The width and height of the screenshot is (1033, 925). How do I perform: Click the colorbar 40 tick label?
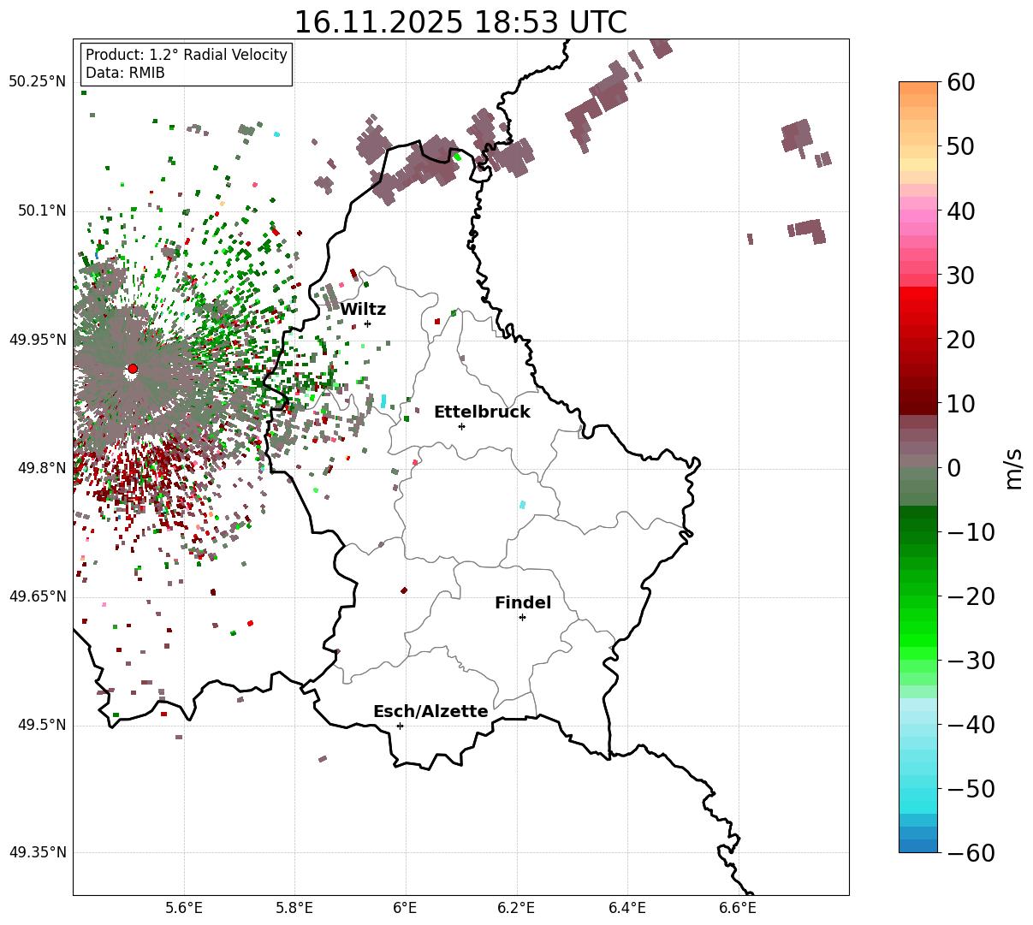coord(960,210)
